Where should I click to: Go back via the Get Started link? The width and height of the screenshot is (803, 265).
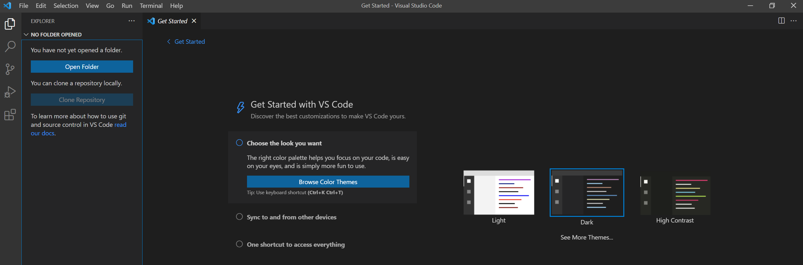(x=190, y=42)
